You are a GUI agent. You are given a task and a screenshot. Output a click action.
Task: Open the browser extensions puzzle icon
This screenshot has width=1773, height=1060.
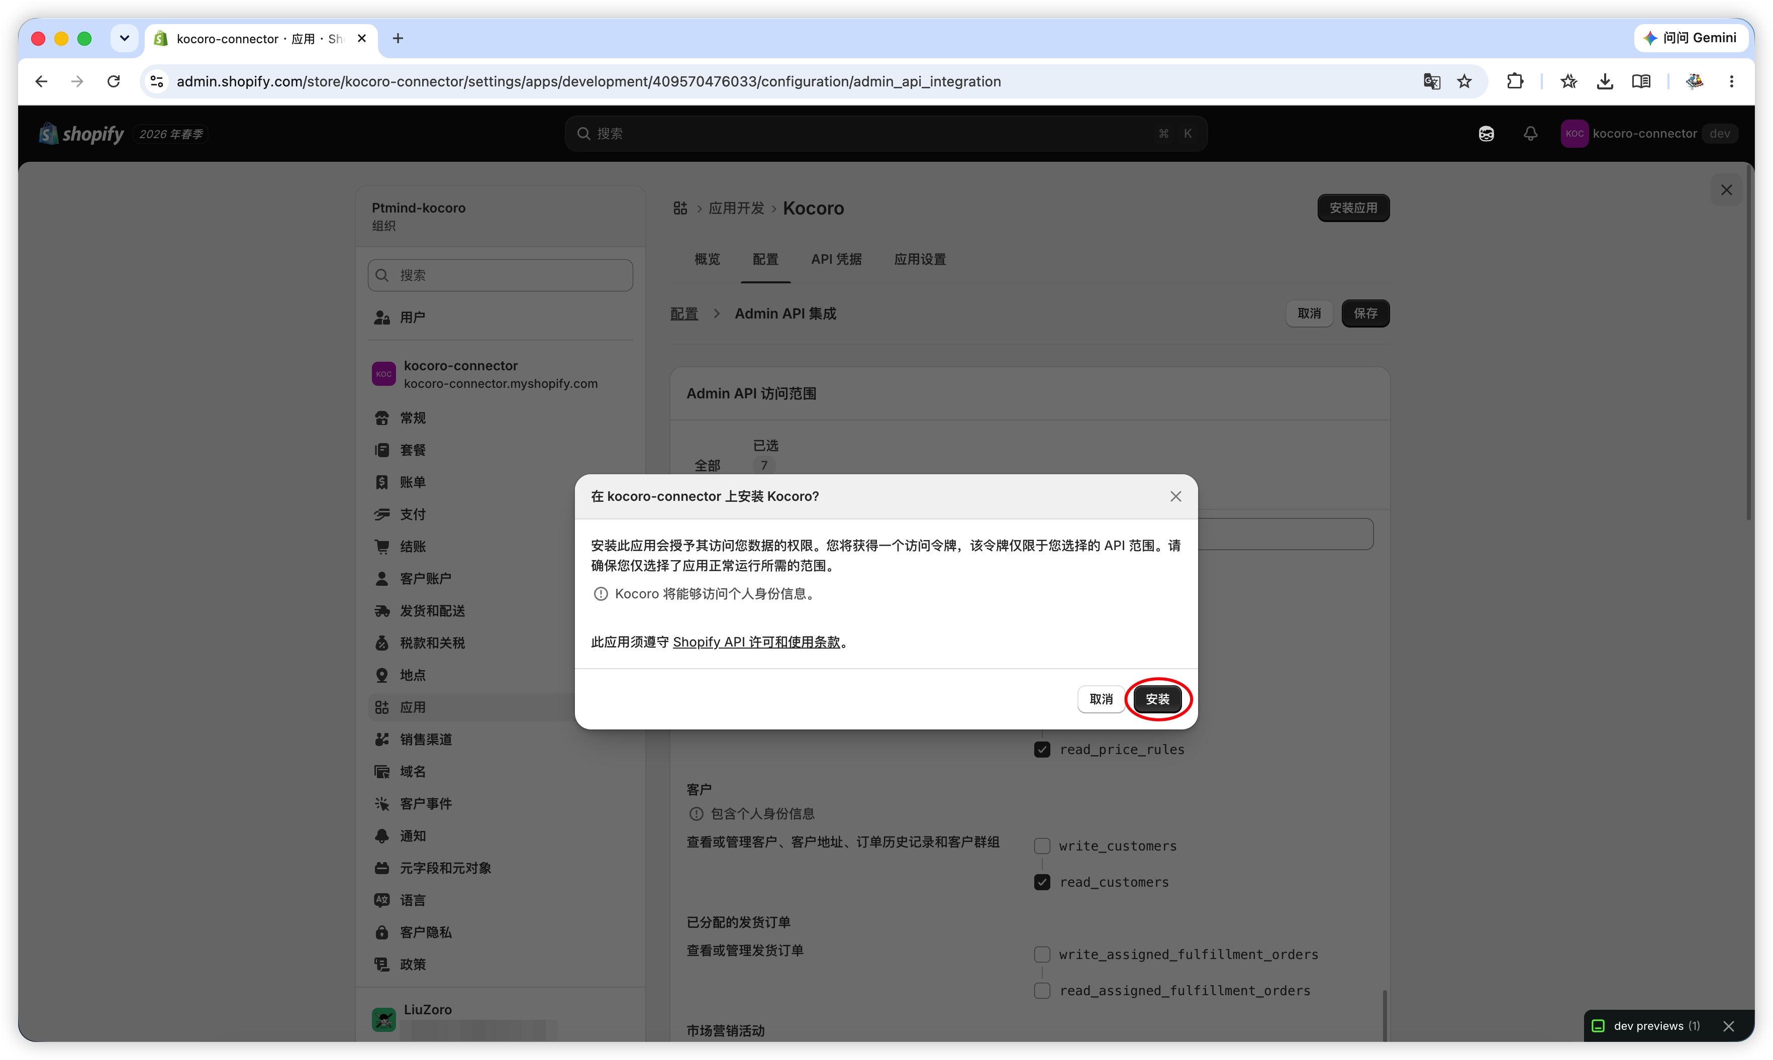[x=1515, y=81]
